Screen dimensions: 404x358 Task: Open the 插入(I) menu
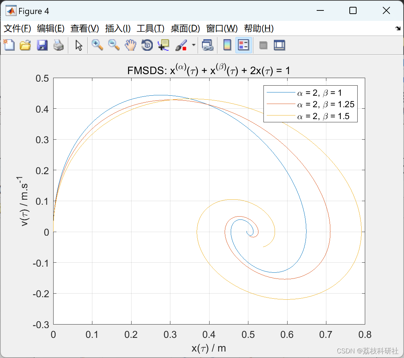tap(118, 28)
